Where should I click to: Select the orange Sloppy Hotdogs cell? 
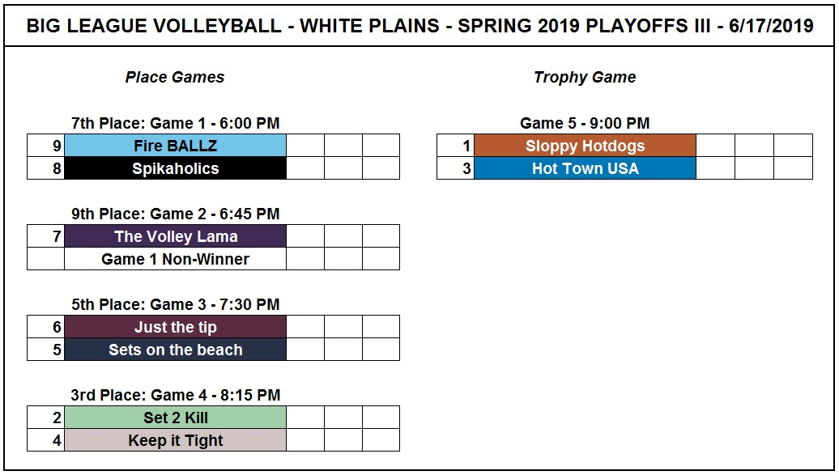(586, 146)
